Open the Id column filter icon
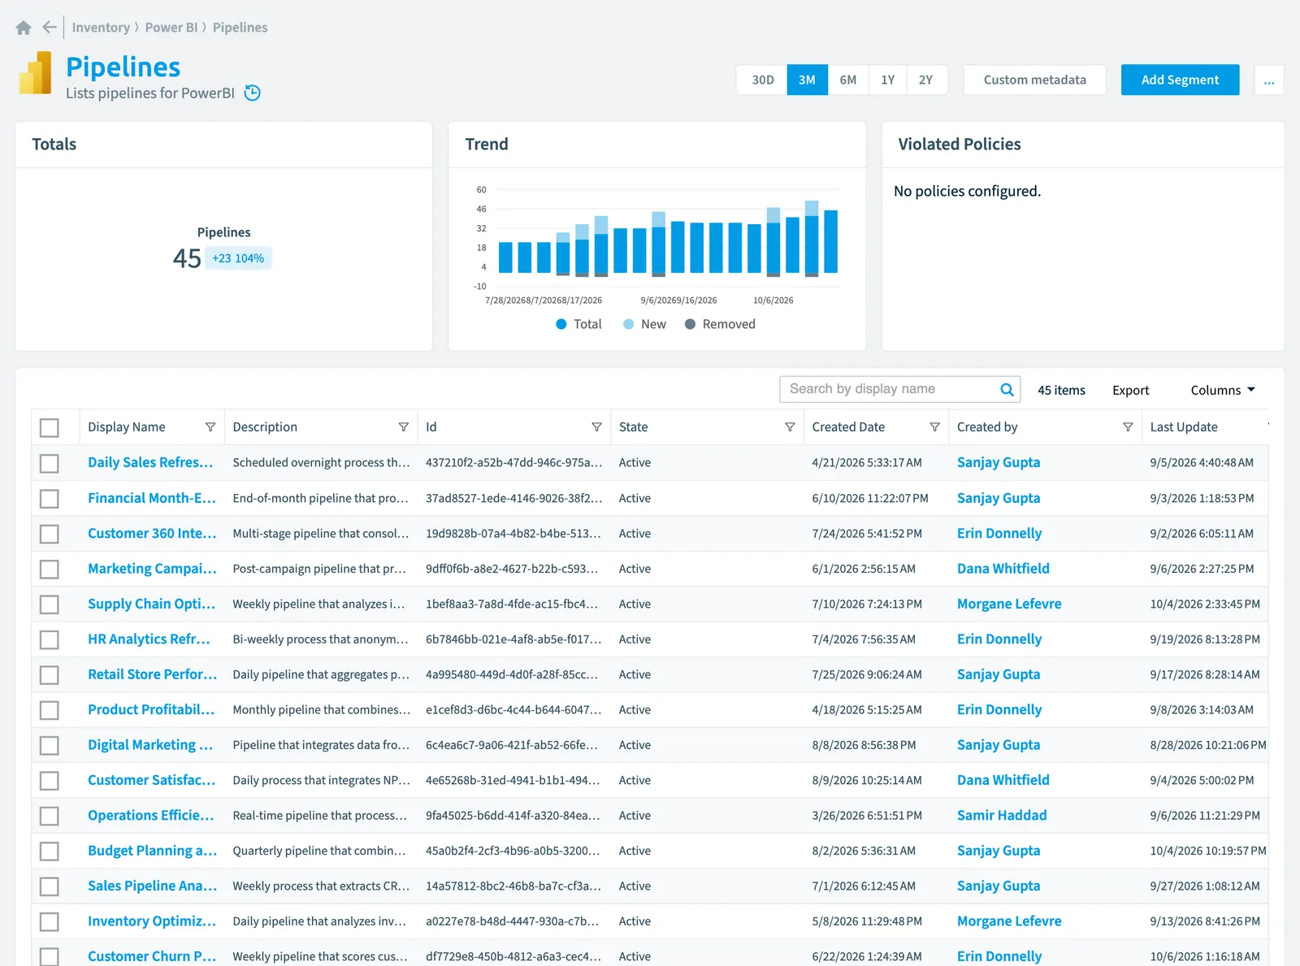Screen dimensions: 1300x966 [597, 427]
